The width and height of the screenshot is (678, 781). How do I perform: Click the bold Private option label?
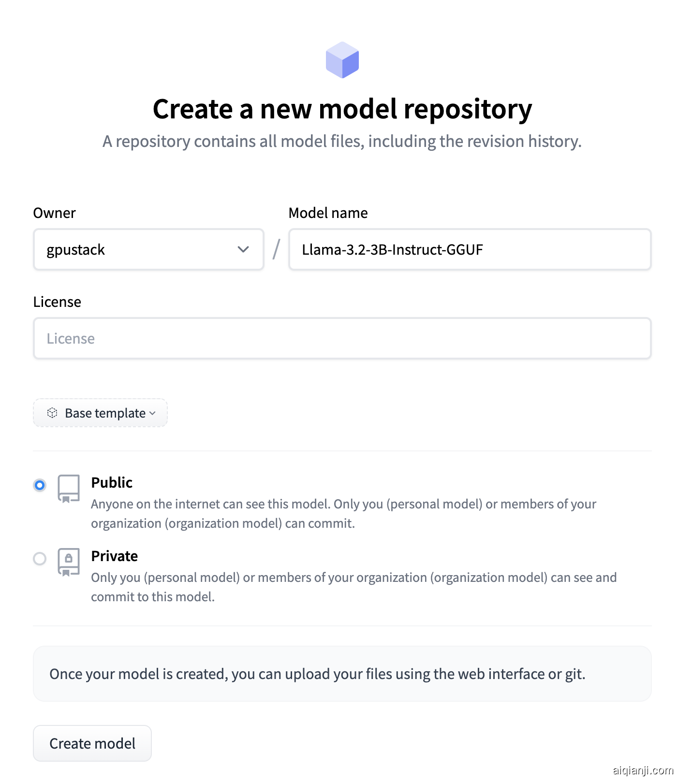[114, 556]
